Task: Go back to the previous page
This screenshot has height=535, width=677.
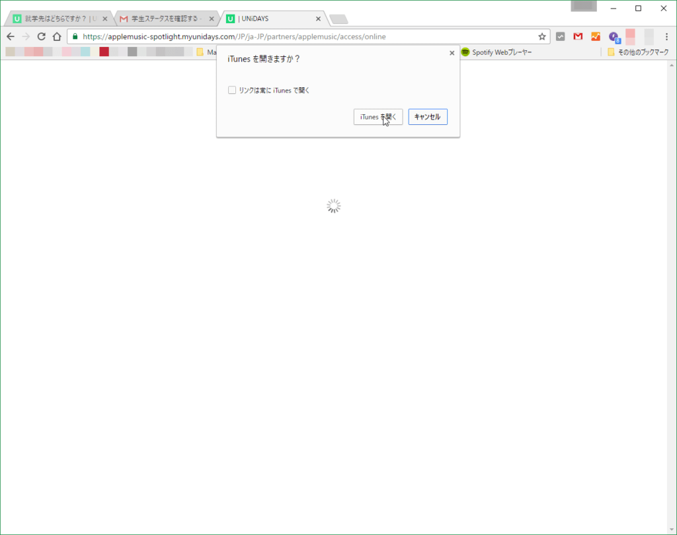Action: 11,37
